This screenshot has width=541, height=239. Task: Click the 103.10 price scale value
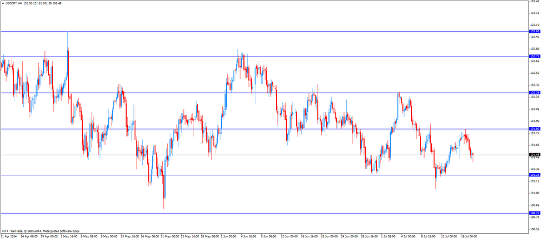[535, 25]
